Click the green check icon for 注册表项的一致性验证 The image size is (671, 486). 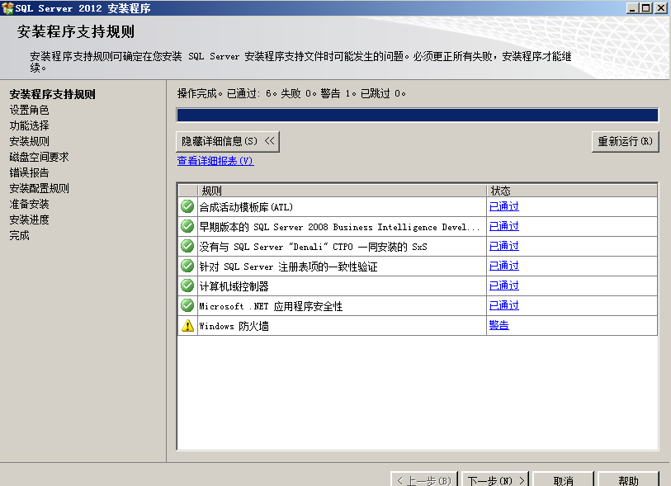(x=187, y=266)
